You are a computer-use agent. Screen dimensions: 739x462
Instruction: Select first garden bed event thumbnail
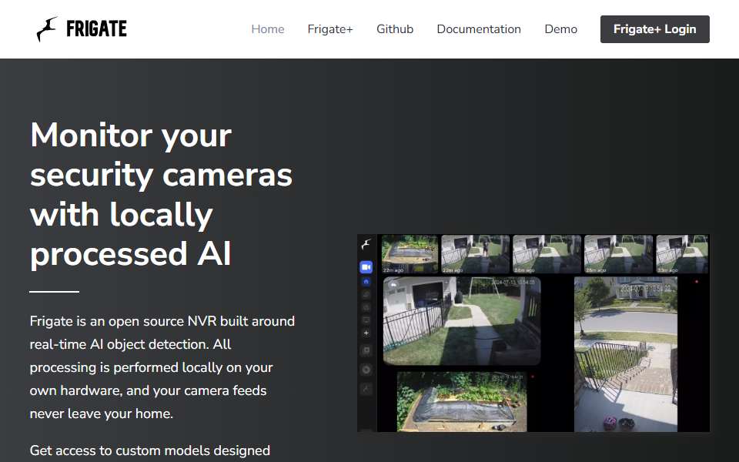click(x=410, y=255)
